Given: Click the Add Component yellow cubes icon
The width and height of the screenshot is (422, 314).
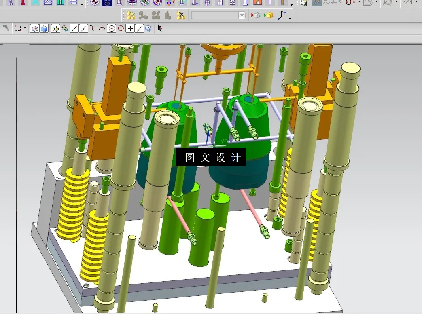Looking at the screenshot, I should (131, 15).
